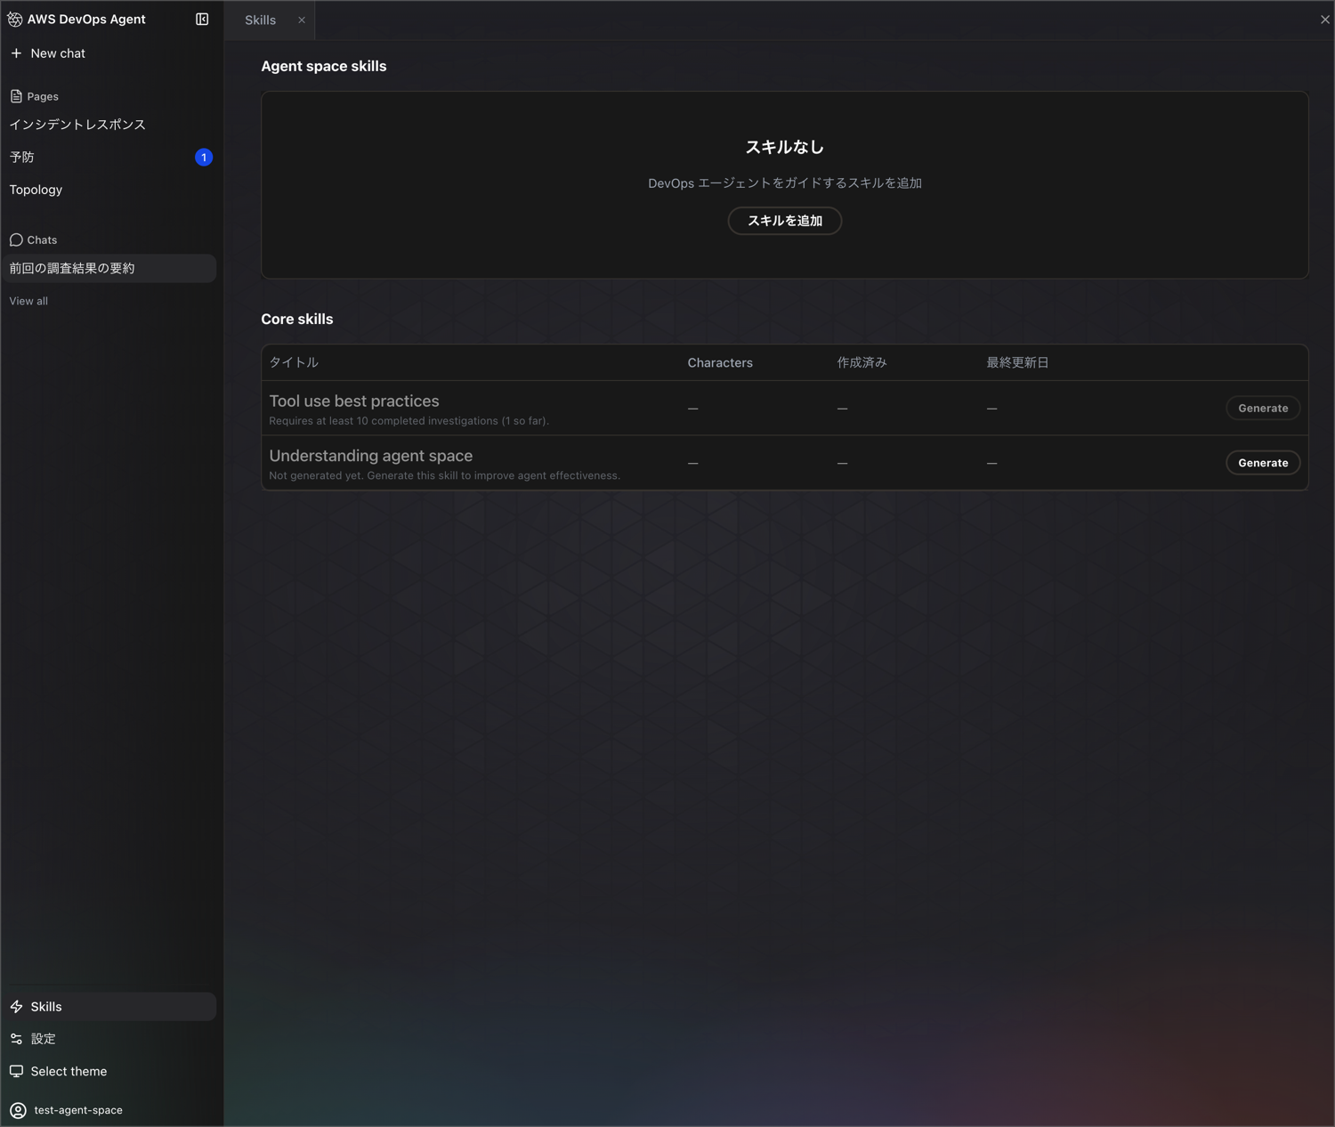Screen dimensions: 1335x1127
Task: Generate the Understanding agent space skill
Action: point(1262,462)
